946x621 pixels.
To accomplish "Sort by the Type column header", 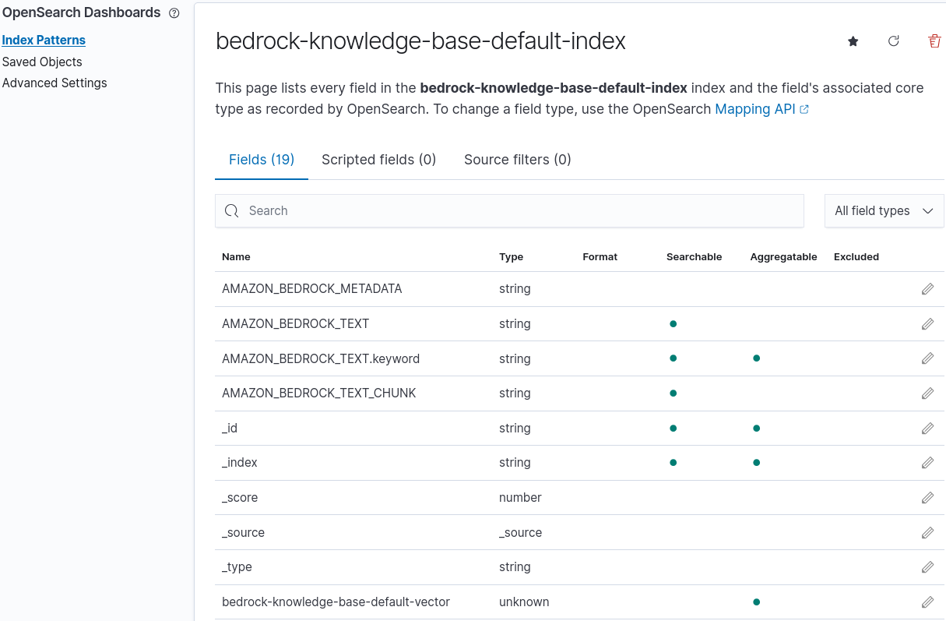I will point(511,256).
